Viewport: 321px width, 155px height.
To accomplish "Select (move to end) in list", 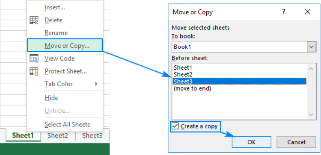I will (x=192, y=89).
